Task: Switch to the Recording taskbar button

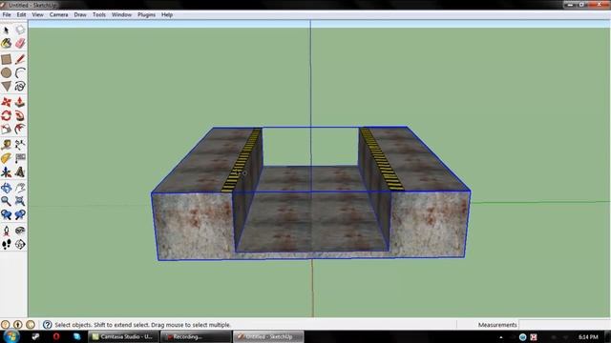Action: 196,336
